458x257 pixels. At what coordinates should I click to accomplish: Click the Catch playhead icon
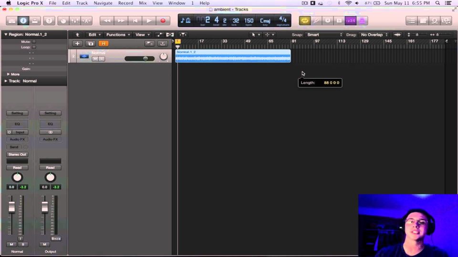point(183,35)
